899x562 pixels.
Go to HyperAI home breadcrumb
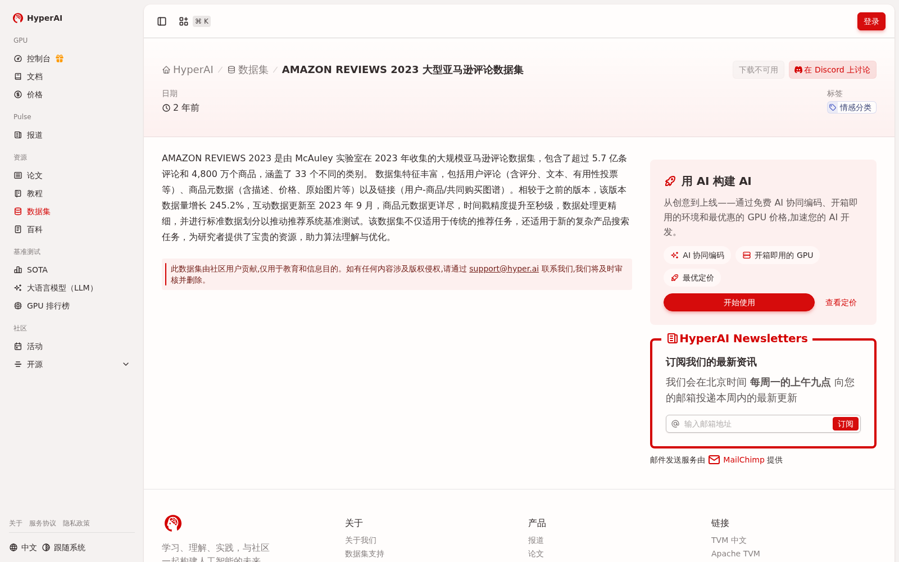(x=188, y=70)
